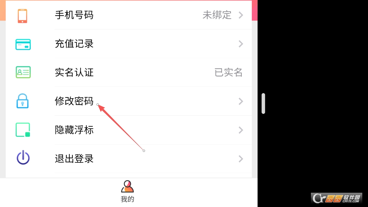
Task: Open the 充值记录 menu entry
Action: (x=153, y=44)
